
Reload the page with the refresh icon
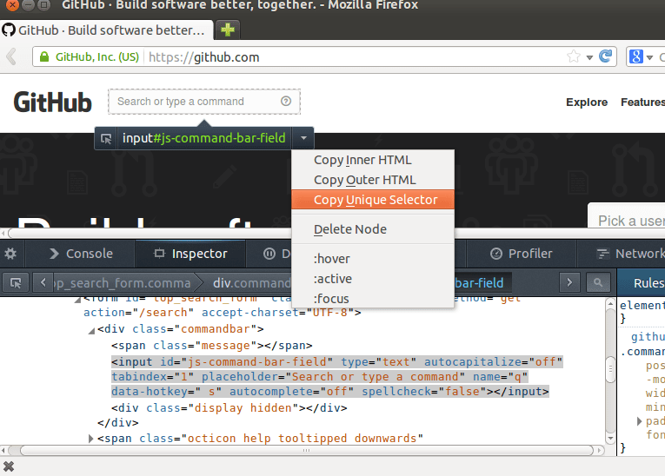point(606,56)
